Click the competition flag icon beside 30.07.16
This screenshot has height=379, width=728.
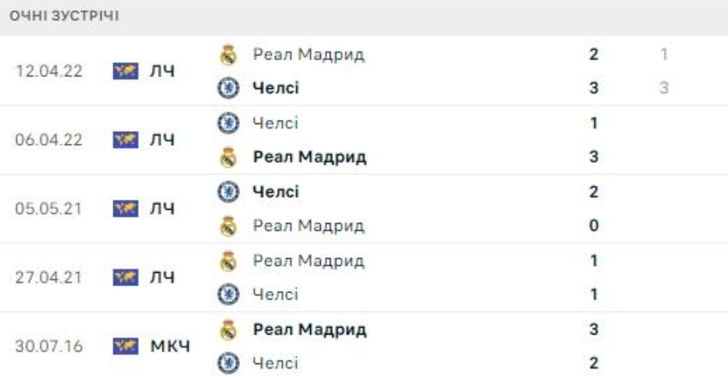pyautogui.click(x=122, y=345)
